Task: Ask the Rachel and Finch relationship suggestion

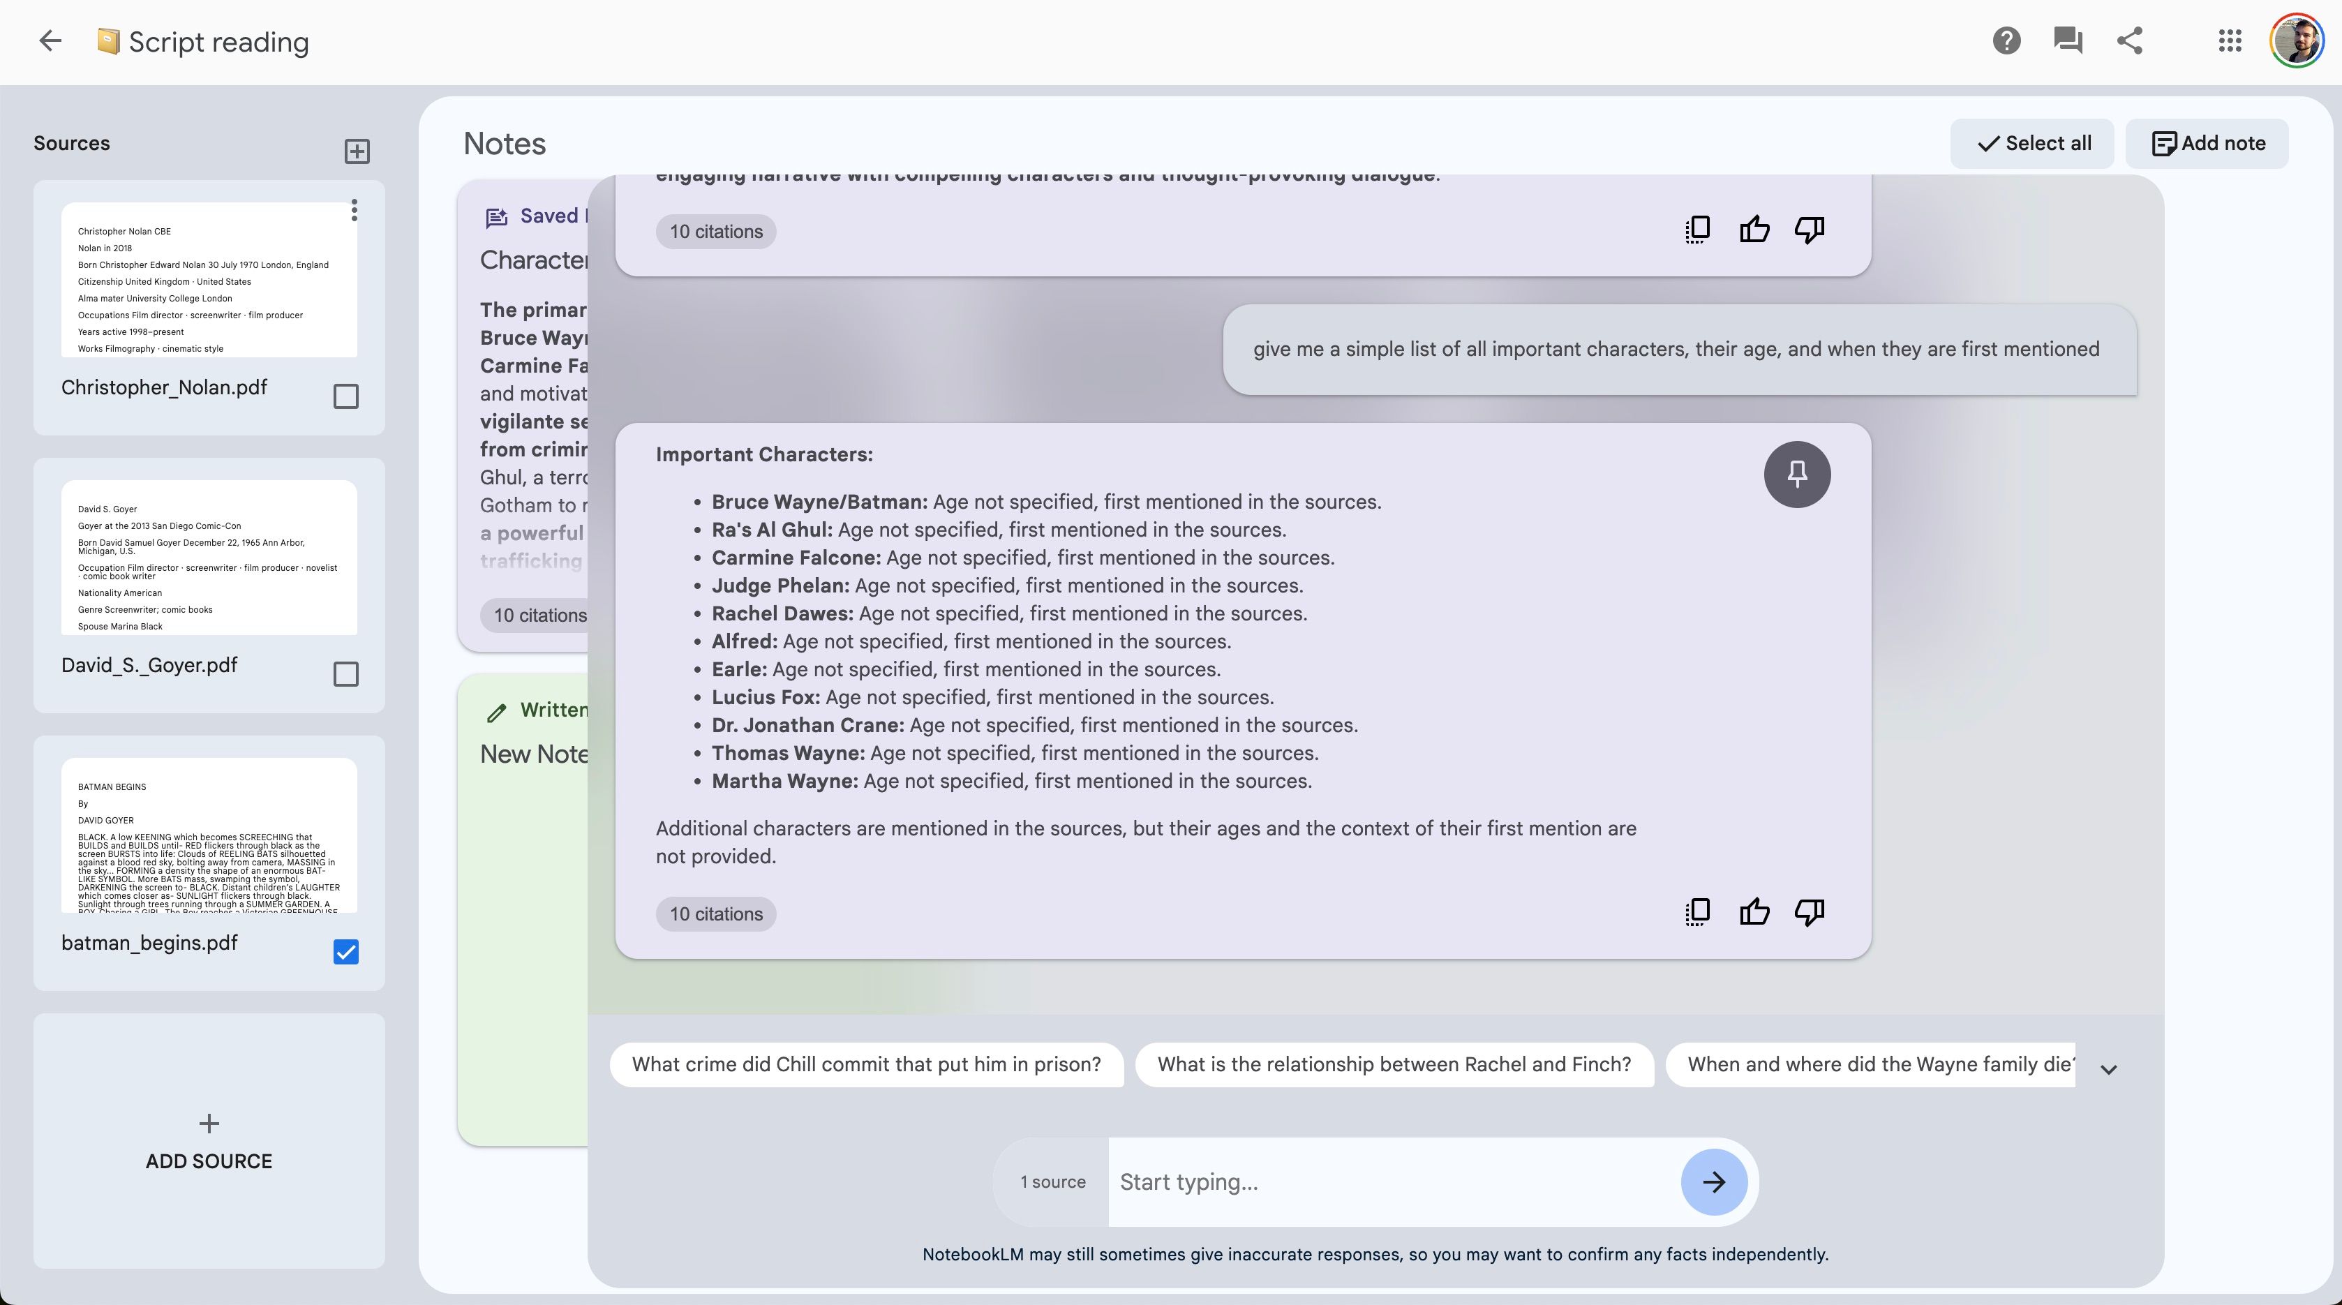Action: click(1394, 1065)
